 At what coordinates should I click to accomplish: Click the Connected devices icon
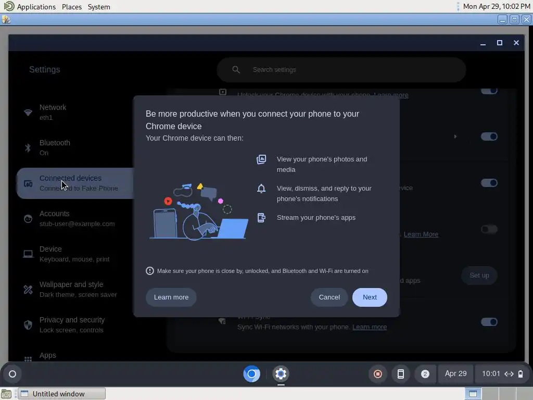tap(28, 184)
